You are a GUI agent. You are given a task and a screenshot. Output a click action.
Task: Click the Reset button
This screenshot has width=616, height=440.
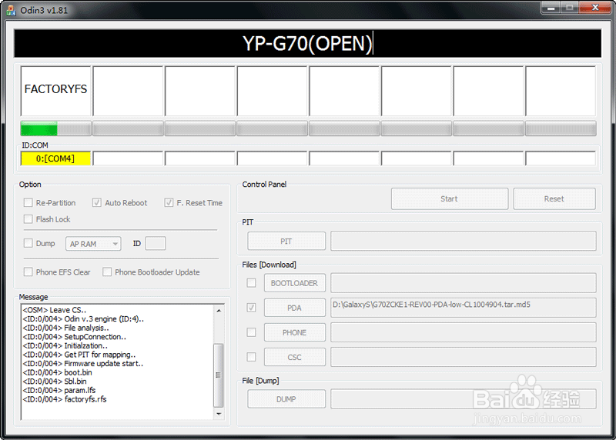tap(554, 198)
